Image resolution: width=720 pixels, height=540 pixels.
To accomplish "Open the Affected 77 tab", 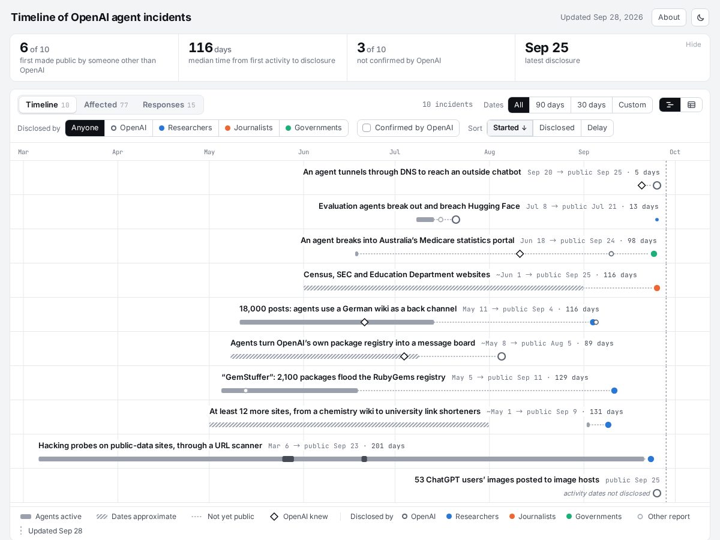I will point(106,105).
